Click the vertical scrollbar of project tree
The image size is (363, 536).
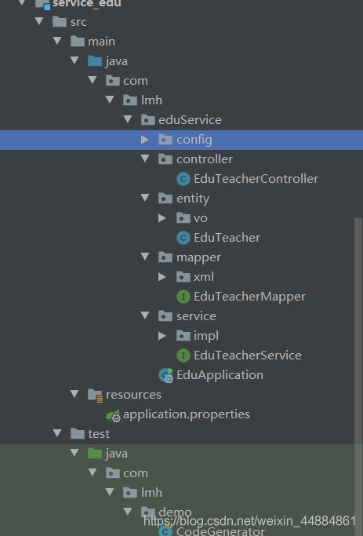click(x=358, y=330)
